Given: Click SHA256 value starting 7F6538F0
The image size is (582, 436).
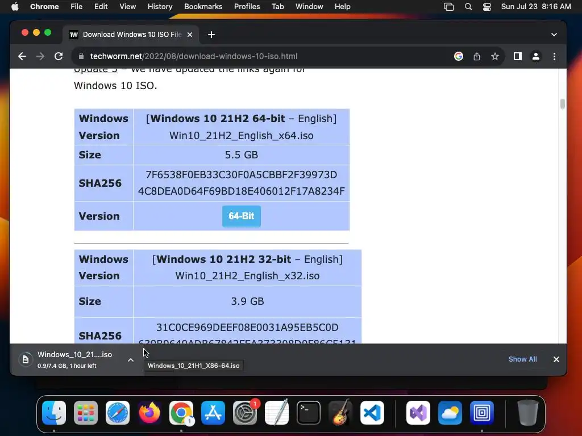Looking at the screenshot, I should 241,183.
